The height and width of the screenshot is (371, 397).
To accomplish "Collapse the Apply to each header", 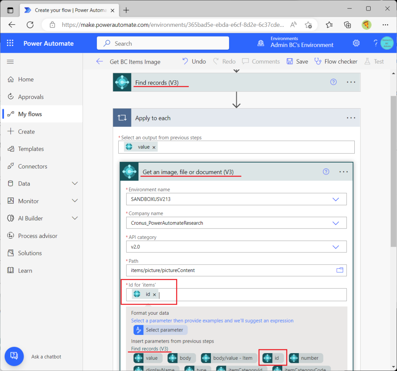I will click(x=236, y=118).
